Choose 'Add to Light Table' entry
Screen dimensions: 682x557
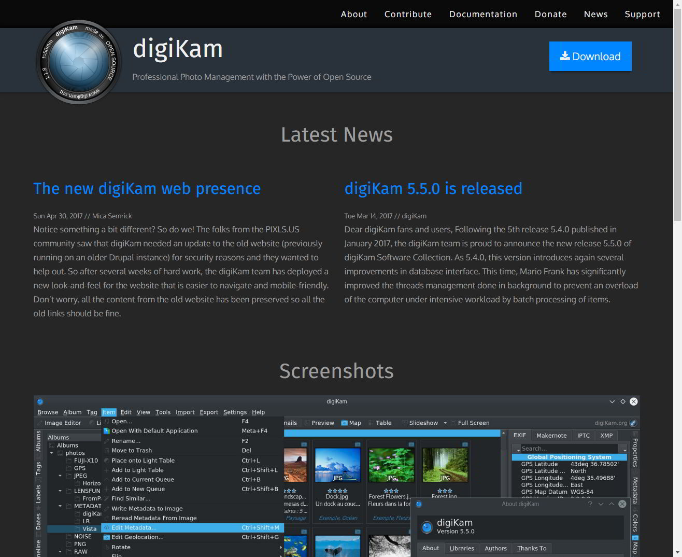tap(193, 470)
